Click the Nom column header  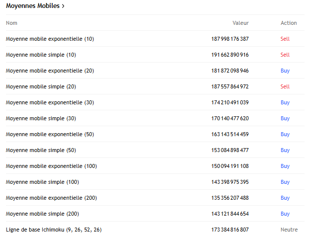coord(11,23)
